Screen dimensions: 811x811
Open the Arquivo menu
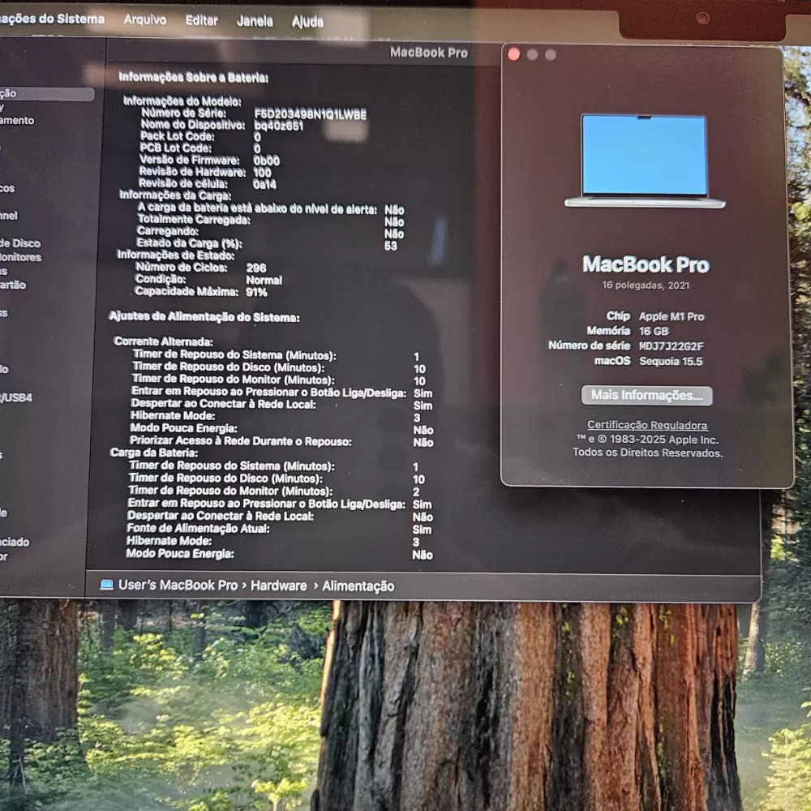pyautogui.click(x=145, y=19)
